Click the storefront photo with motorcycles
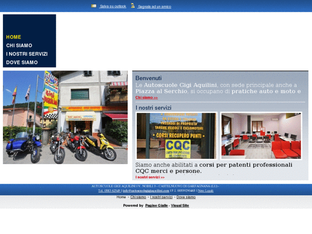The image size is (312, 234). point(65,117)
